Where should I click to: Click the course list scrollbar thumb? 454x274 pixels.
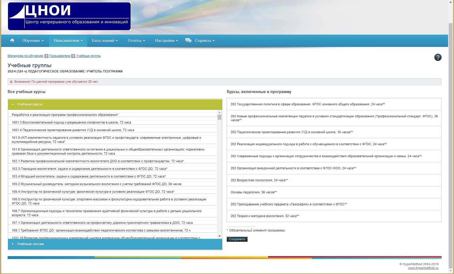pyautogui.click(x=219, y=117)
